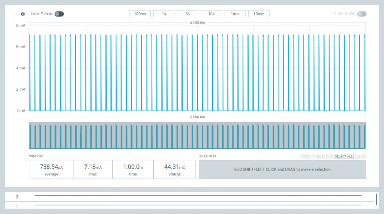Click the 6 mA y-axis label
The height and width of the screenshot is (214, 384).
pyautogui.click(x=21, y=47)
